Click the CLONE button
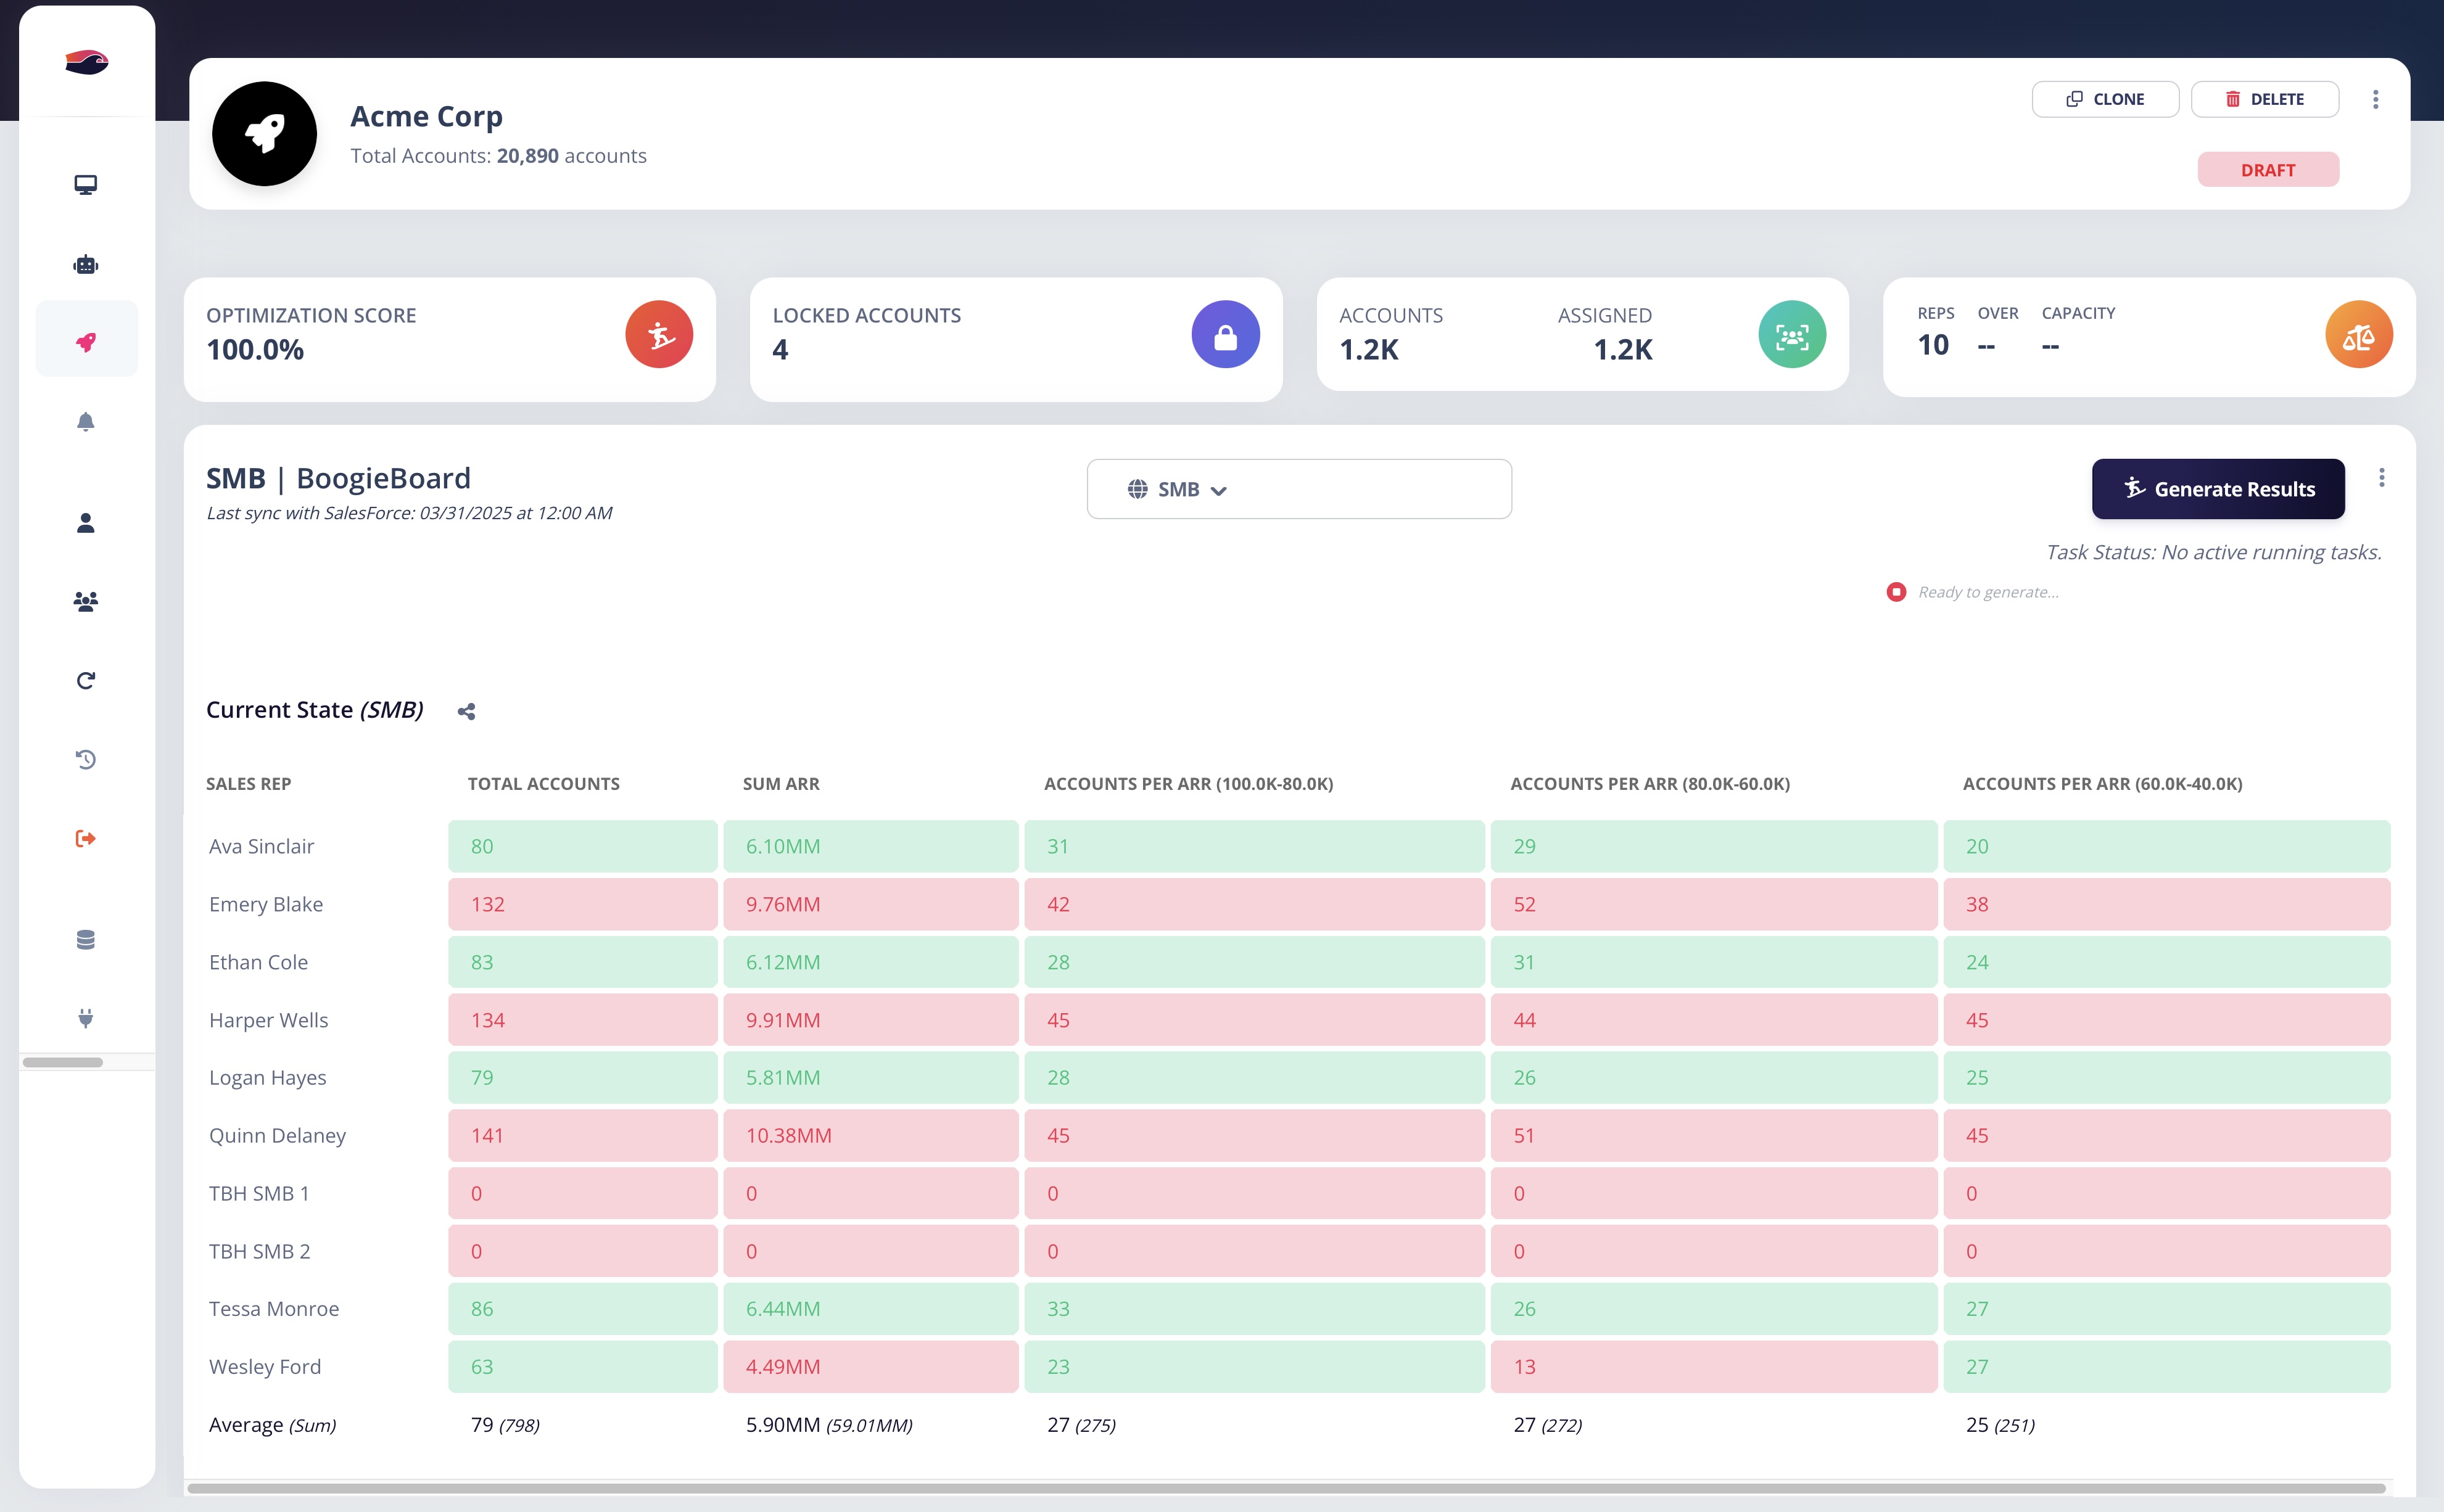This screenshot has width=2444, height=1512. (2105, 99)
